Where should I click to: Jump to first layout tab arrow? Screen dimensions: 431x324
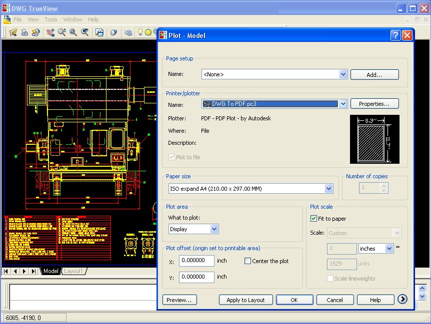[6, 271]
